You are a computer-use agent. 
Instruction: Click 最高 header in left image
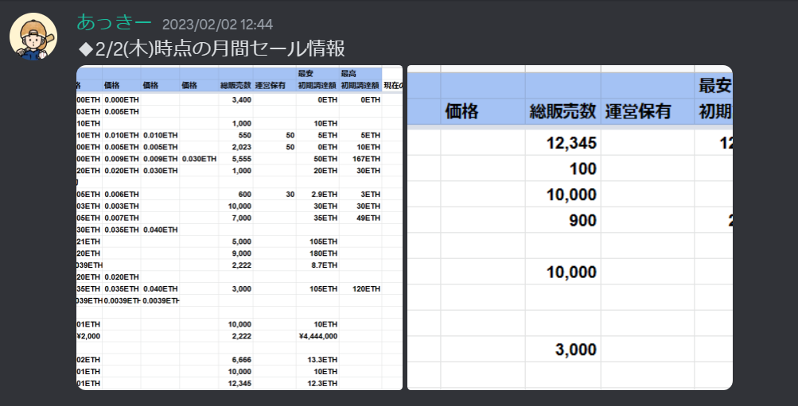[x=348, y=74]
